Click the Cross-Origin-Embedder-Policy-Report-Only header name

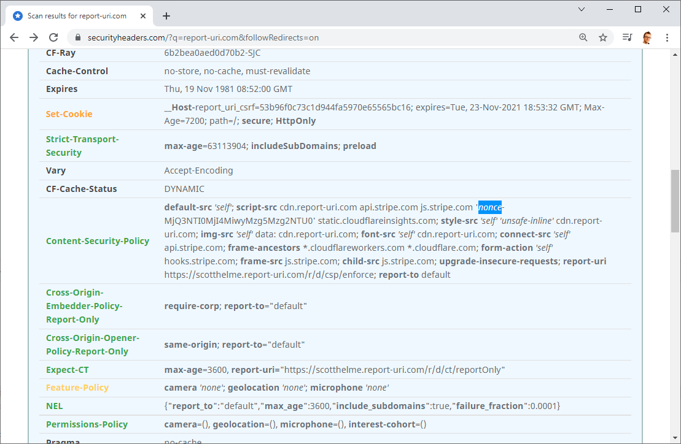pyautogui.click(x=84, y=306)
